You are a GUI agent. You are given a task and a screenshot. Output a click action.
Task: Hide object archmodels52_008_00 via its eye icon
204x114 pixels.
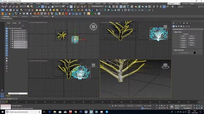click(11, 30)
